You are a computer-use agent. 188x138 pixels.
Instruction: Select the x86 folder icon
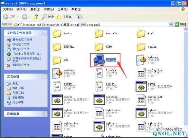pyautogui.click(x=57, y=60)
